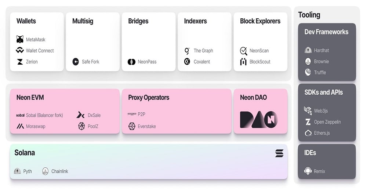Click the Web3js label in SDKs

321,111
